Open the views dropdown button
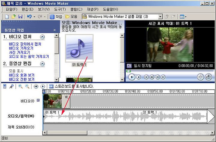216x142 pixels. pos(183,17)
